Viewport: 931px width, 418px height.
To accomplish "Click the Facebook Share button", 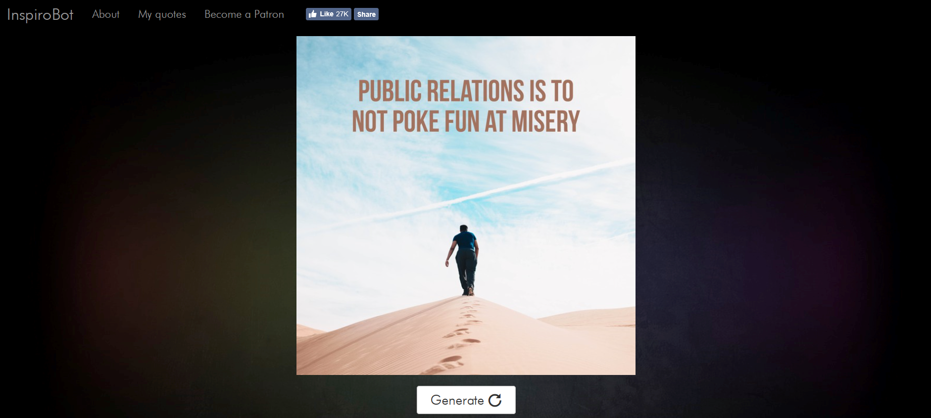I will click(366, 14).
